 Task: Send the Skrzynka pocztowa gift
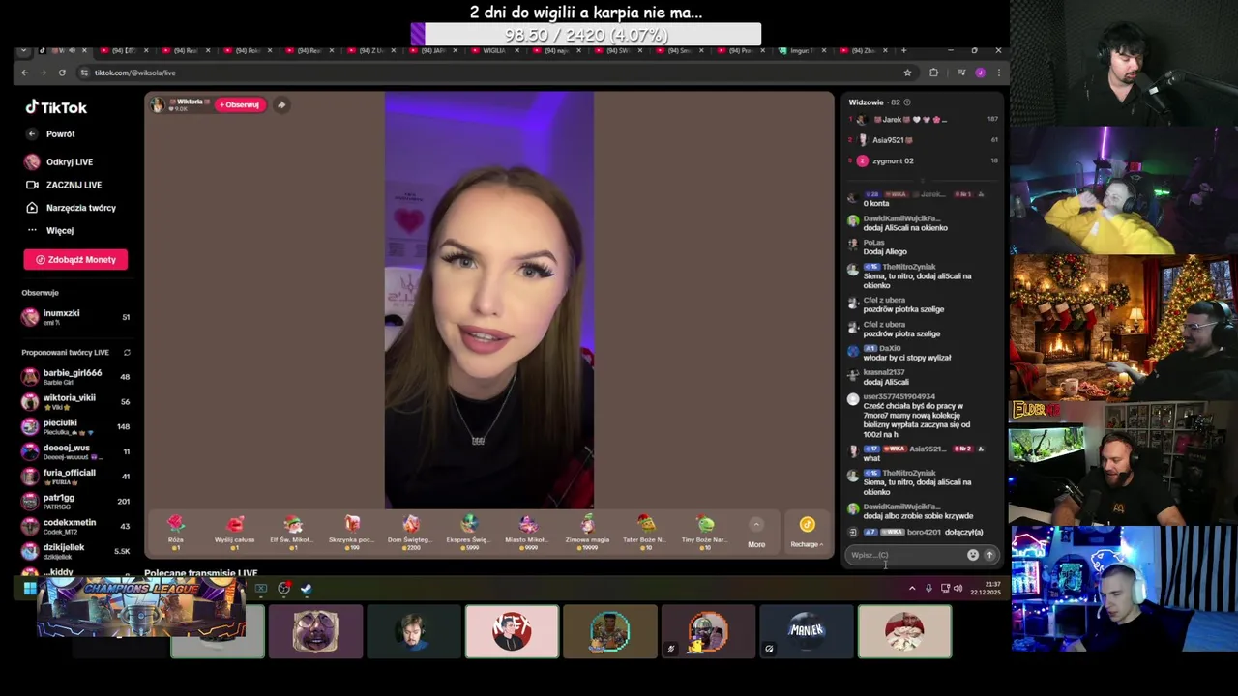click(352, 532)
